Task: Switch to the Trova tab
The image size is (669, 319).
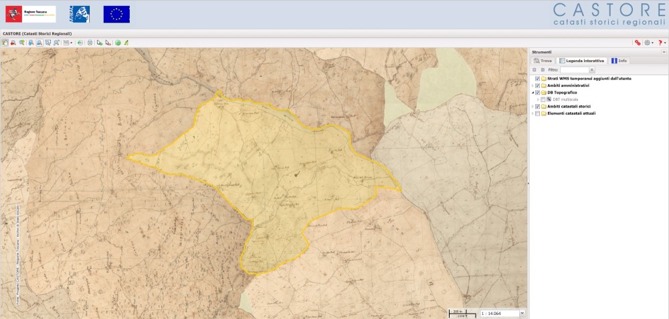Action: tap(543, 61)
